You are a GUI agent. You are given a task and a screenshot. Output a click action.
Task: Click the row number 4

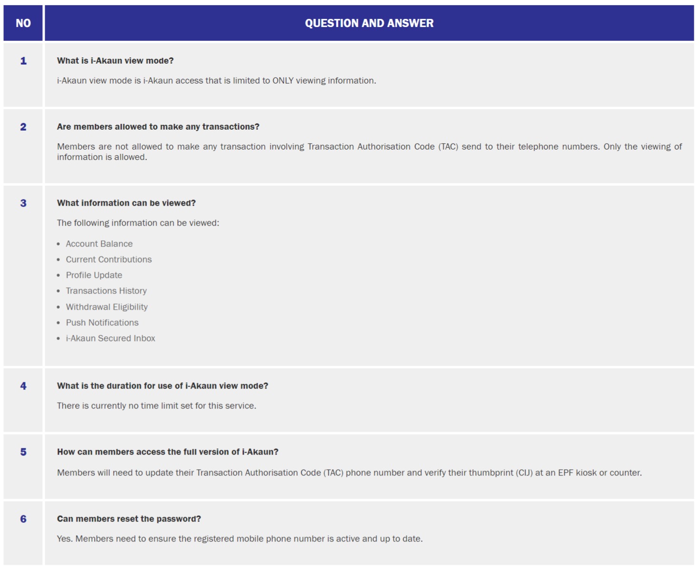[23, 386]
